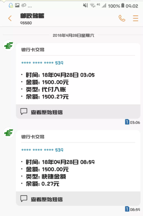Screen dimensions: 143x216
Task: Tap the SIM 1 badge beside 08:59
Action: (127, 209)
